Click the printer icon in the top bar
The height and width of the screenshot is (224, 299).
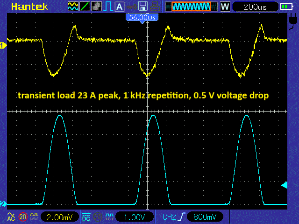[x=155, y=6]
